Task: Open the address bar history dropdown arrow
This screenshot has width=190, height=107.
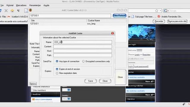Action: coord(160,11)
